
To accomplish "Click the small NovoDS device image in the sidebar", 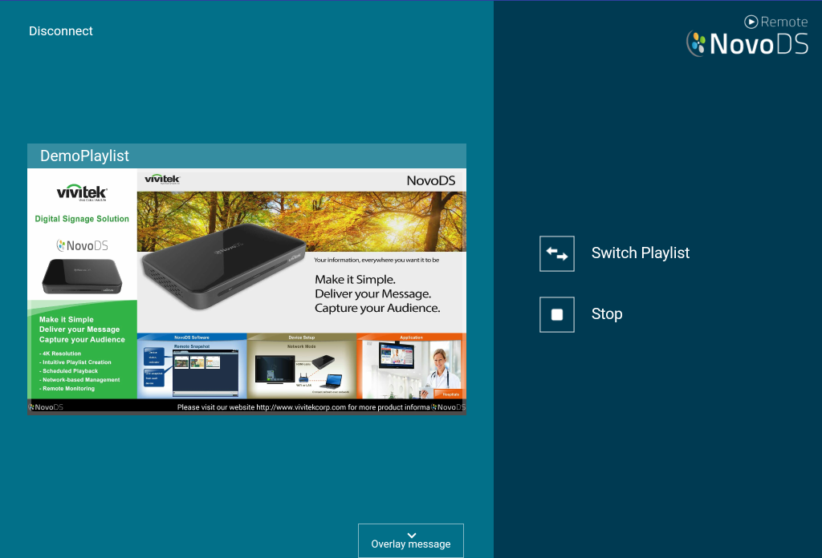I will 82,276.
